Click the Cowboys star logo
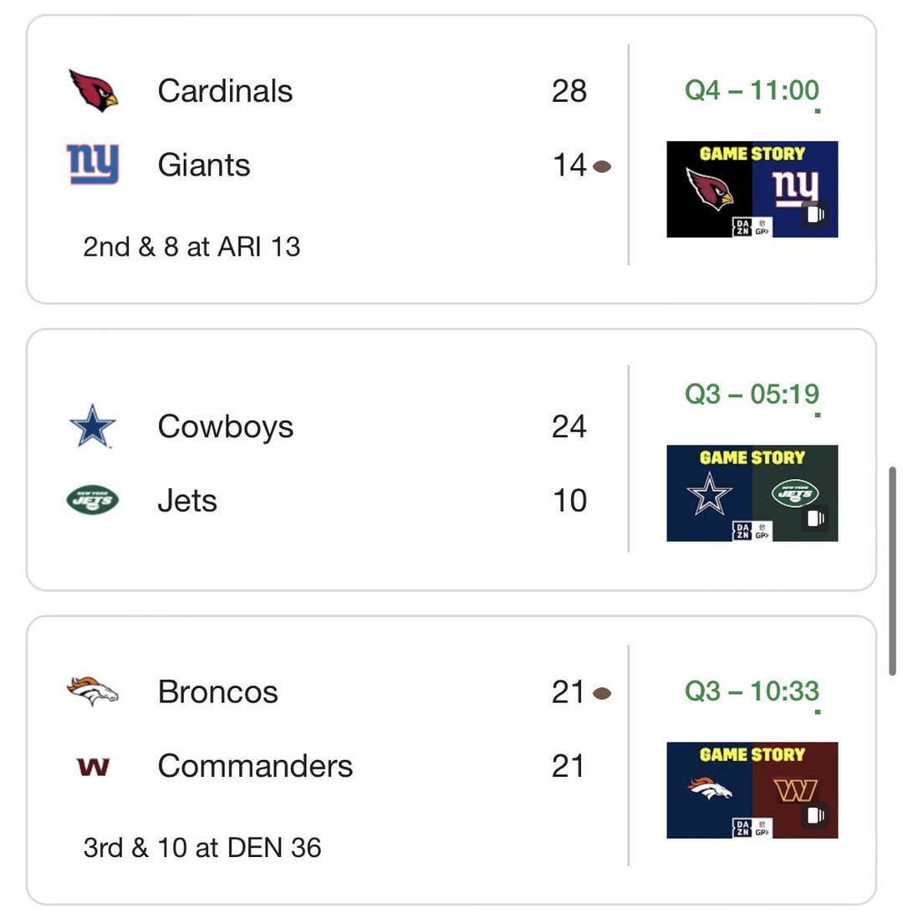903x918 pixels. [x=93, y=426]
